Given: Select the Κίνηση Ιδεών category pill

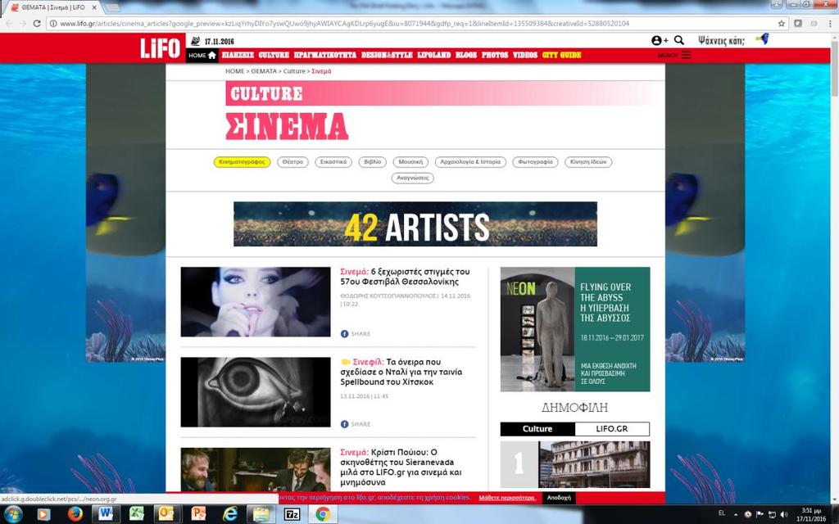Looking at the screenshot, I should [588, 162].
